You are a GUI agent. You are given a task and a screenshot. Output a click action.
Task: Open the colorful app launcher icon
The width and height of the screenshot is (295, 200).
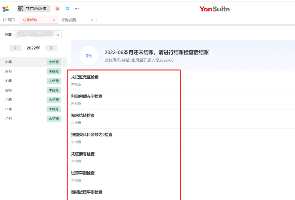(x=6, y=9)
